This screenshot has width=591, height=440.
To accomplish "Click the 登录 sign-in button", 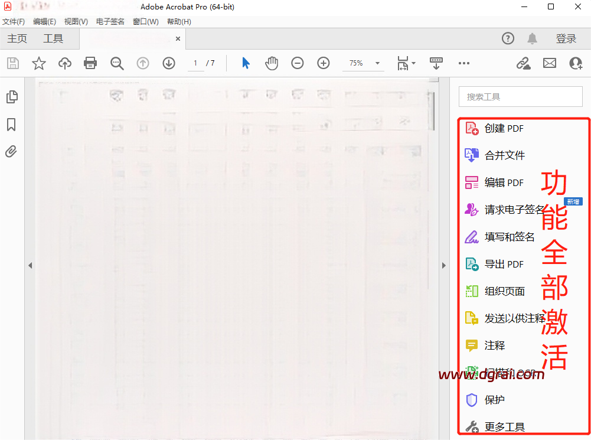I will point(566,39).
